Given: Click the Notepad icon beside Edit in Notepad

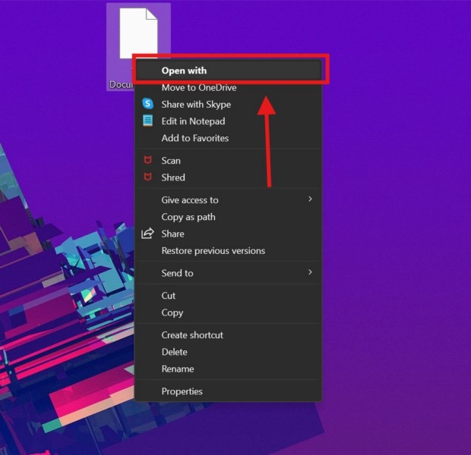Looking at the screenshot, I should point(148,121).
